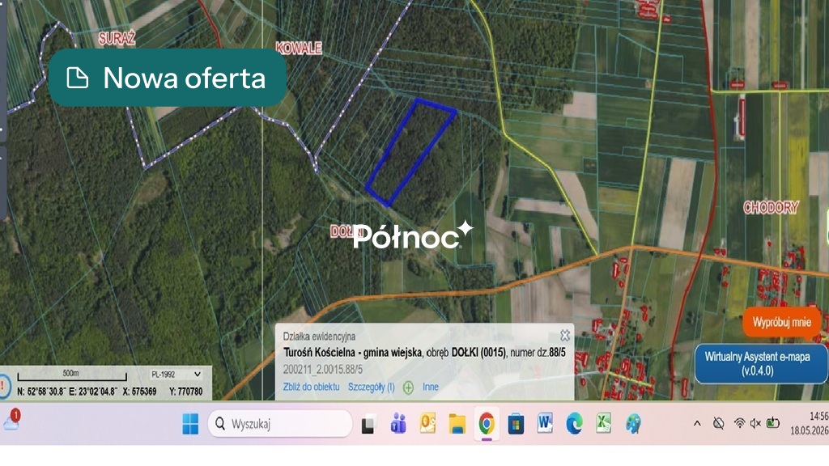Screen dimensions: 829x466
Task: Click the CHODORY map label
Action: coord(771,207)
